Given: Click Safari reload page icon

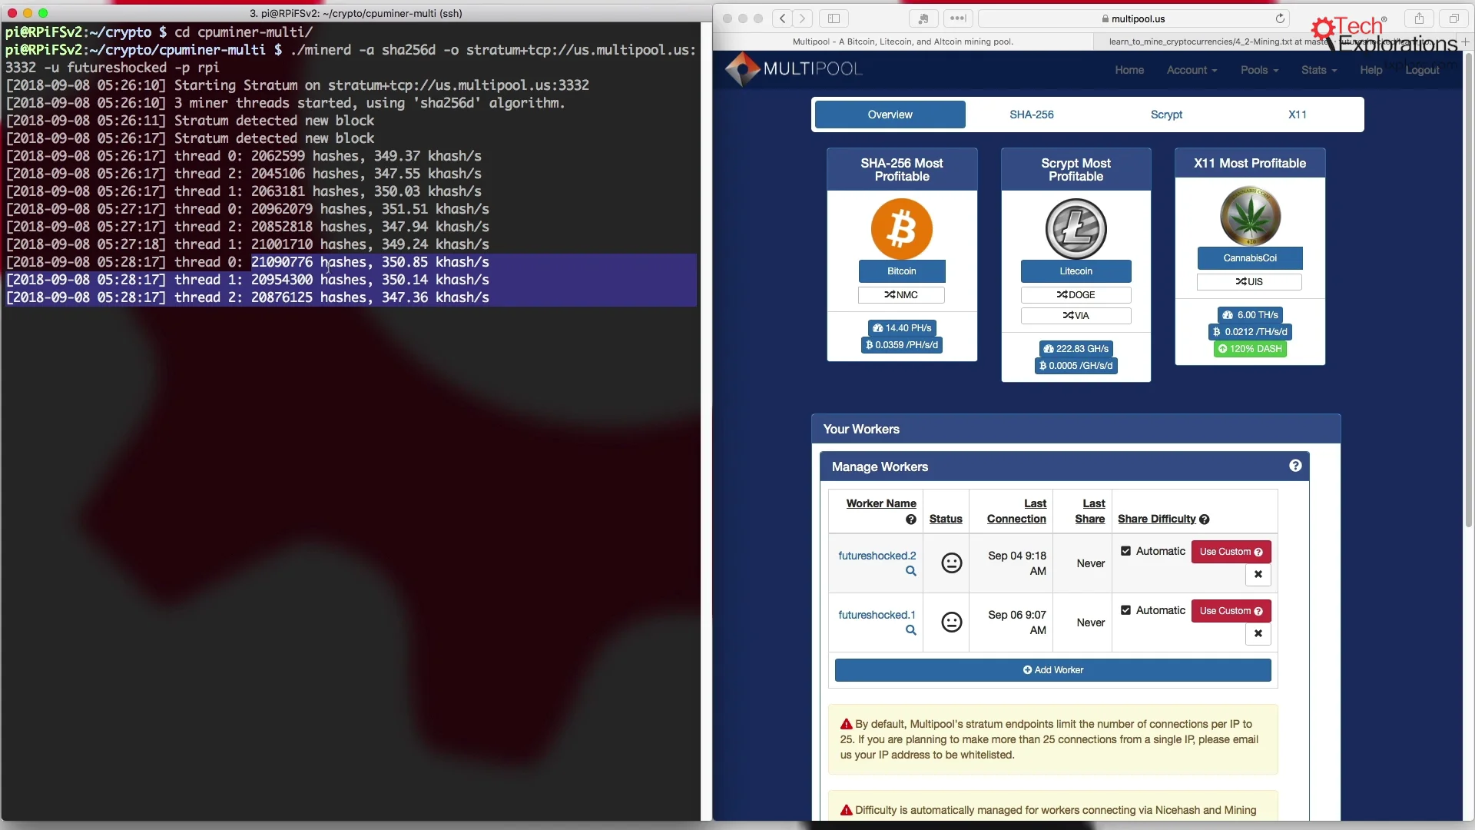Looking at the screenshot, I should (x=1280, y=18).
